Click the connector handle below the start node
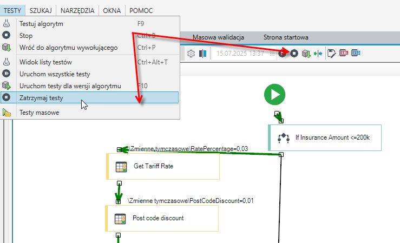Viewport: 400px width, 243px height. click(x=277, y=113)
